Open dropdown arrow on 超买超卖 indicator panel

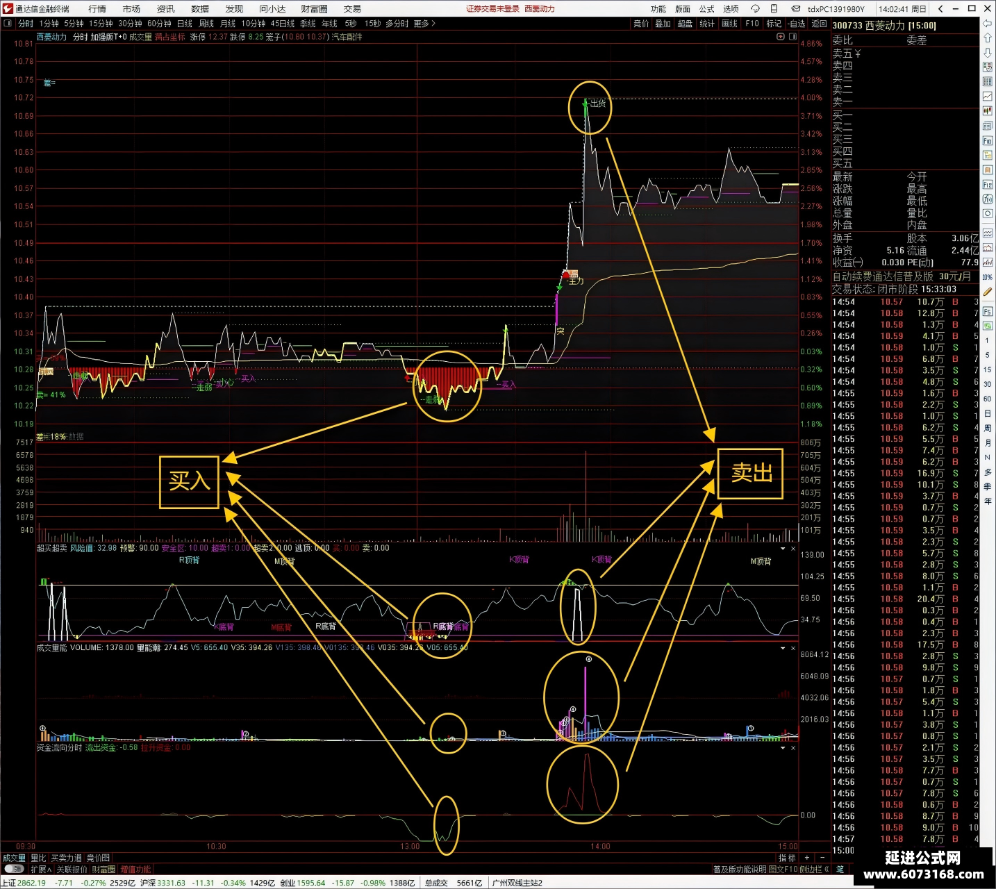click(783, 548)
